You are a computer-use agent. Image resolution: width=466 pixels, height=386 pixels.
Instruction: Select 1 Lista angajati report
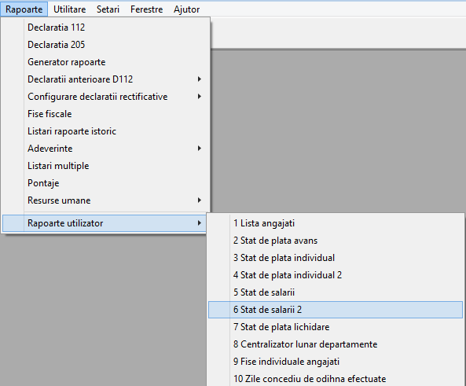tap(336, 223)
